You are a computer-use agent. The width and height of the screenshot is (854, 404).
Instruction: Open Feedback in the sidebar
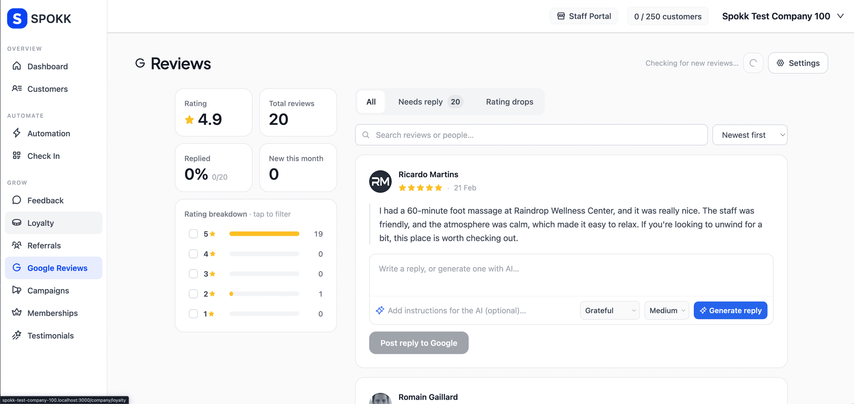53,200
